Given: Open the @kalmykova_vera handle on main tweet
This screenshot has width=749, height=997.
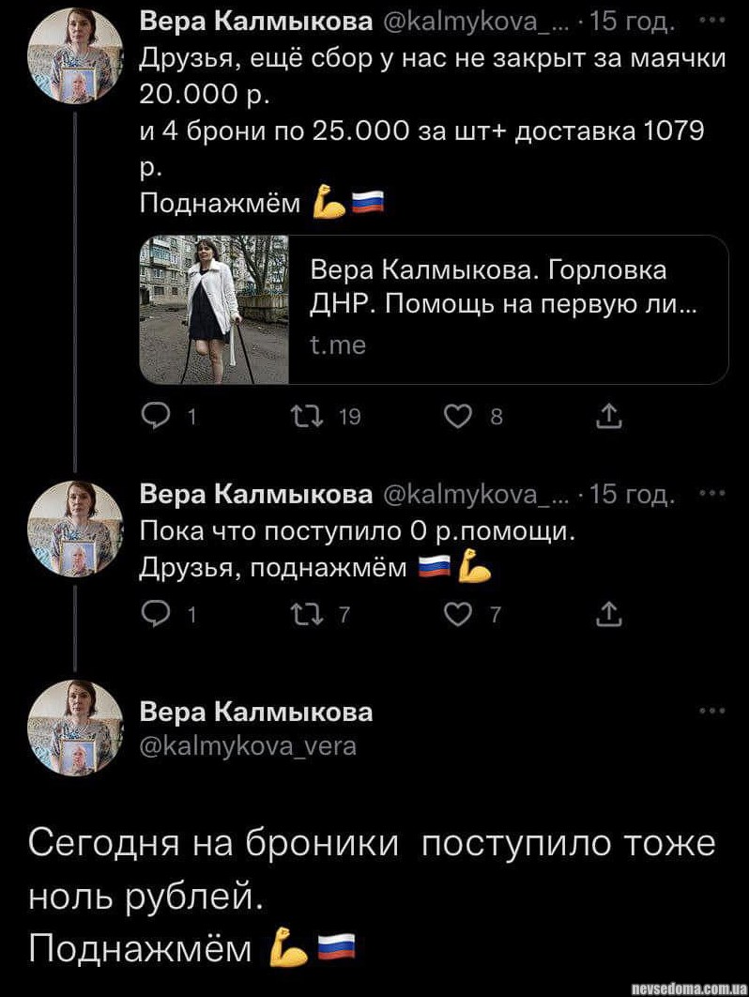Looking at the screenshot, I should 248,747.
